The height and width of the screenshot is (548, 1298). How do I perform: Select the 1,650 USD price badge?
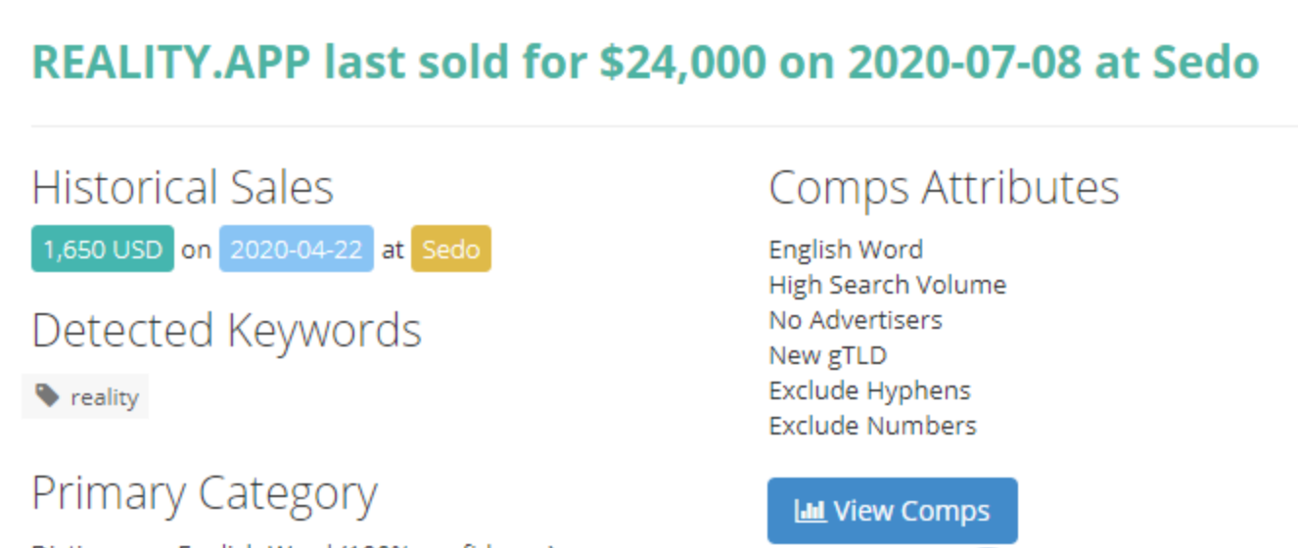point(103,250)
